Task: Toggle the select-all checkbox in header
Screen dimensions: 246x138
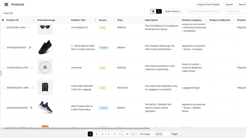Action: click(3, 20)
